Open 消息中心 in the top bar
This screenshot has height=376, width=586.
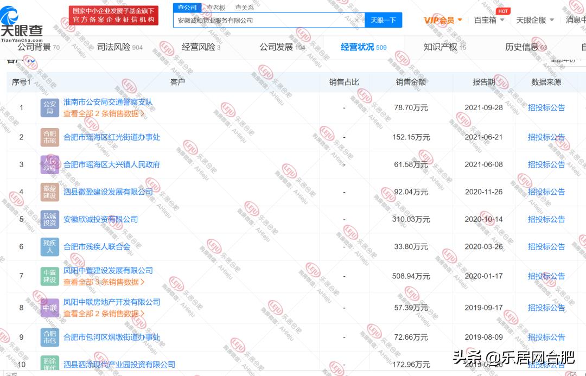click(x=576, y=20)
